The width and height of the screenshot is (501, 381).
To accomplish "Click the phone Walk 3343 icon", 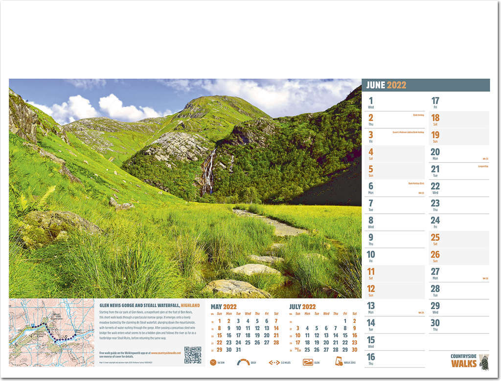I will coord(339,361).
